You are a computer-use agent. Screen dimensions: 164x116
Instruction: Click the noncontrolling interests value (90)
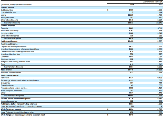132,106
